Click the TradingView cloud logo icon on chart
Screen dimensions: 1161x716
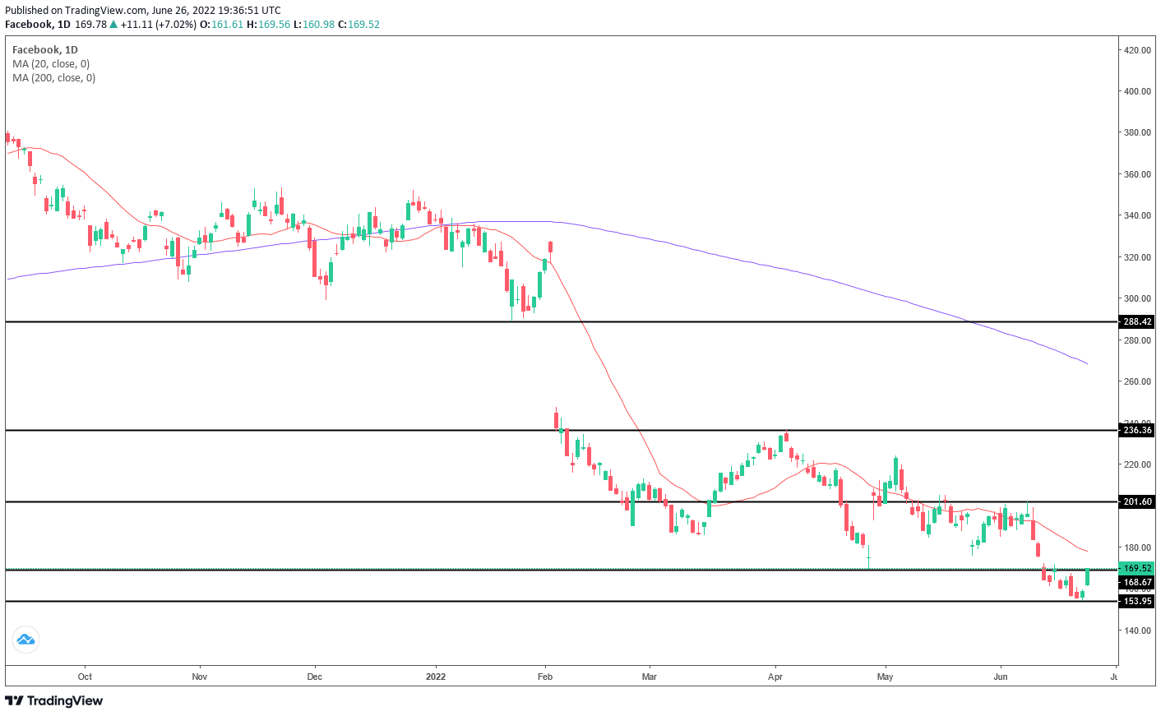[26, 640]
